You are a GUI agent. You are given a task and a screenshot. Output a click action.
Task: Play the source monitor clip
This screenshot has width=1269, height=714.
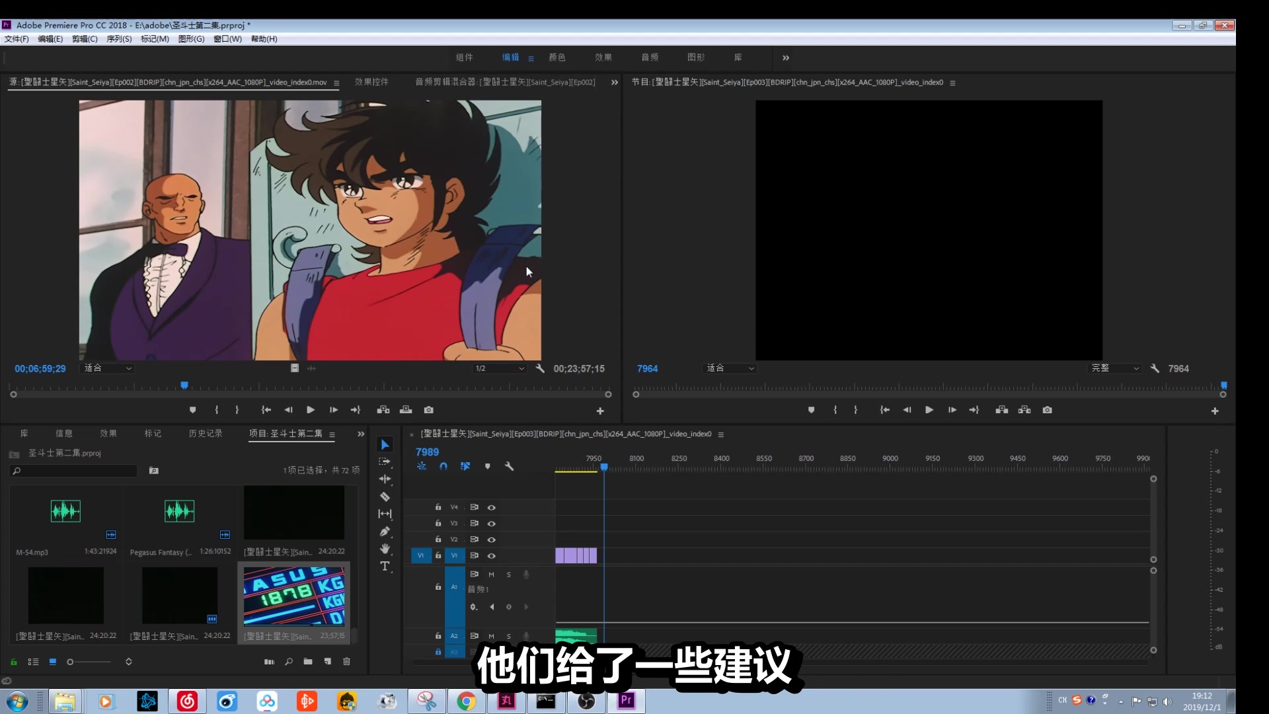310,410
